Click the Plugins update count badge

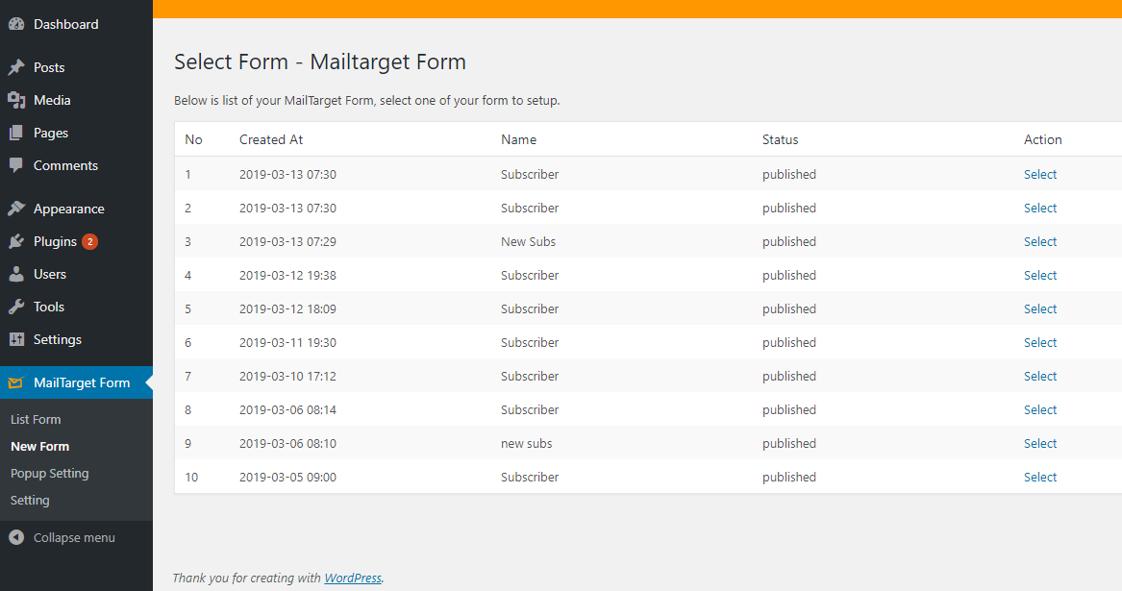[x=89, y=242]
